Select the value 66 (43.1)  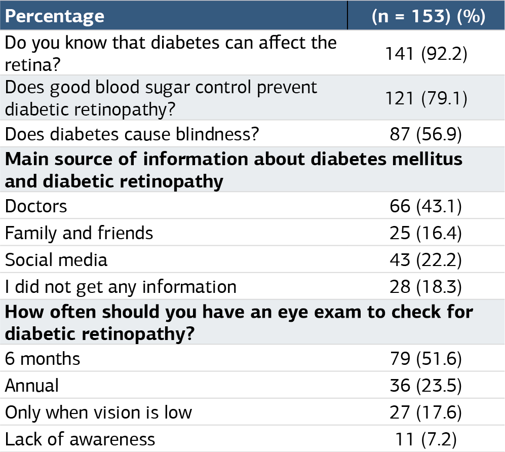[x=426, y=206]
